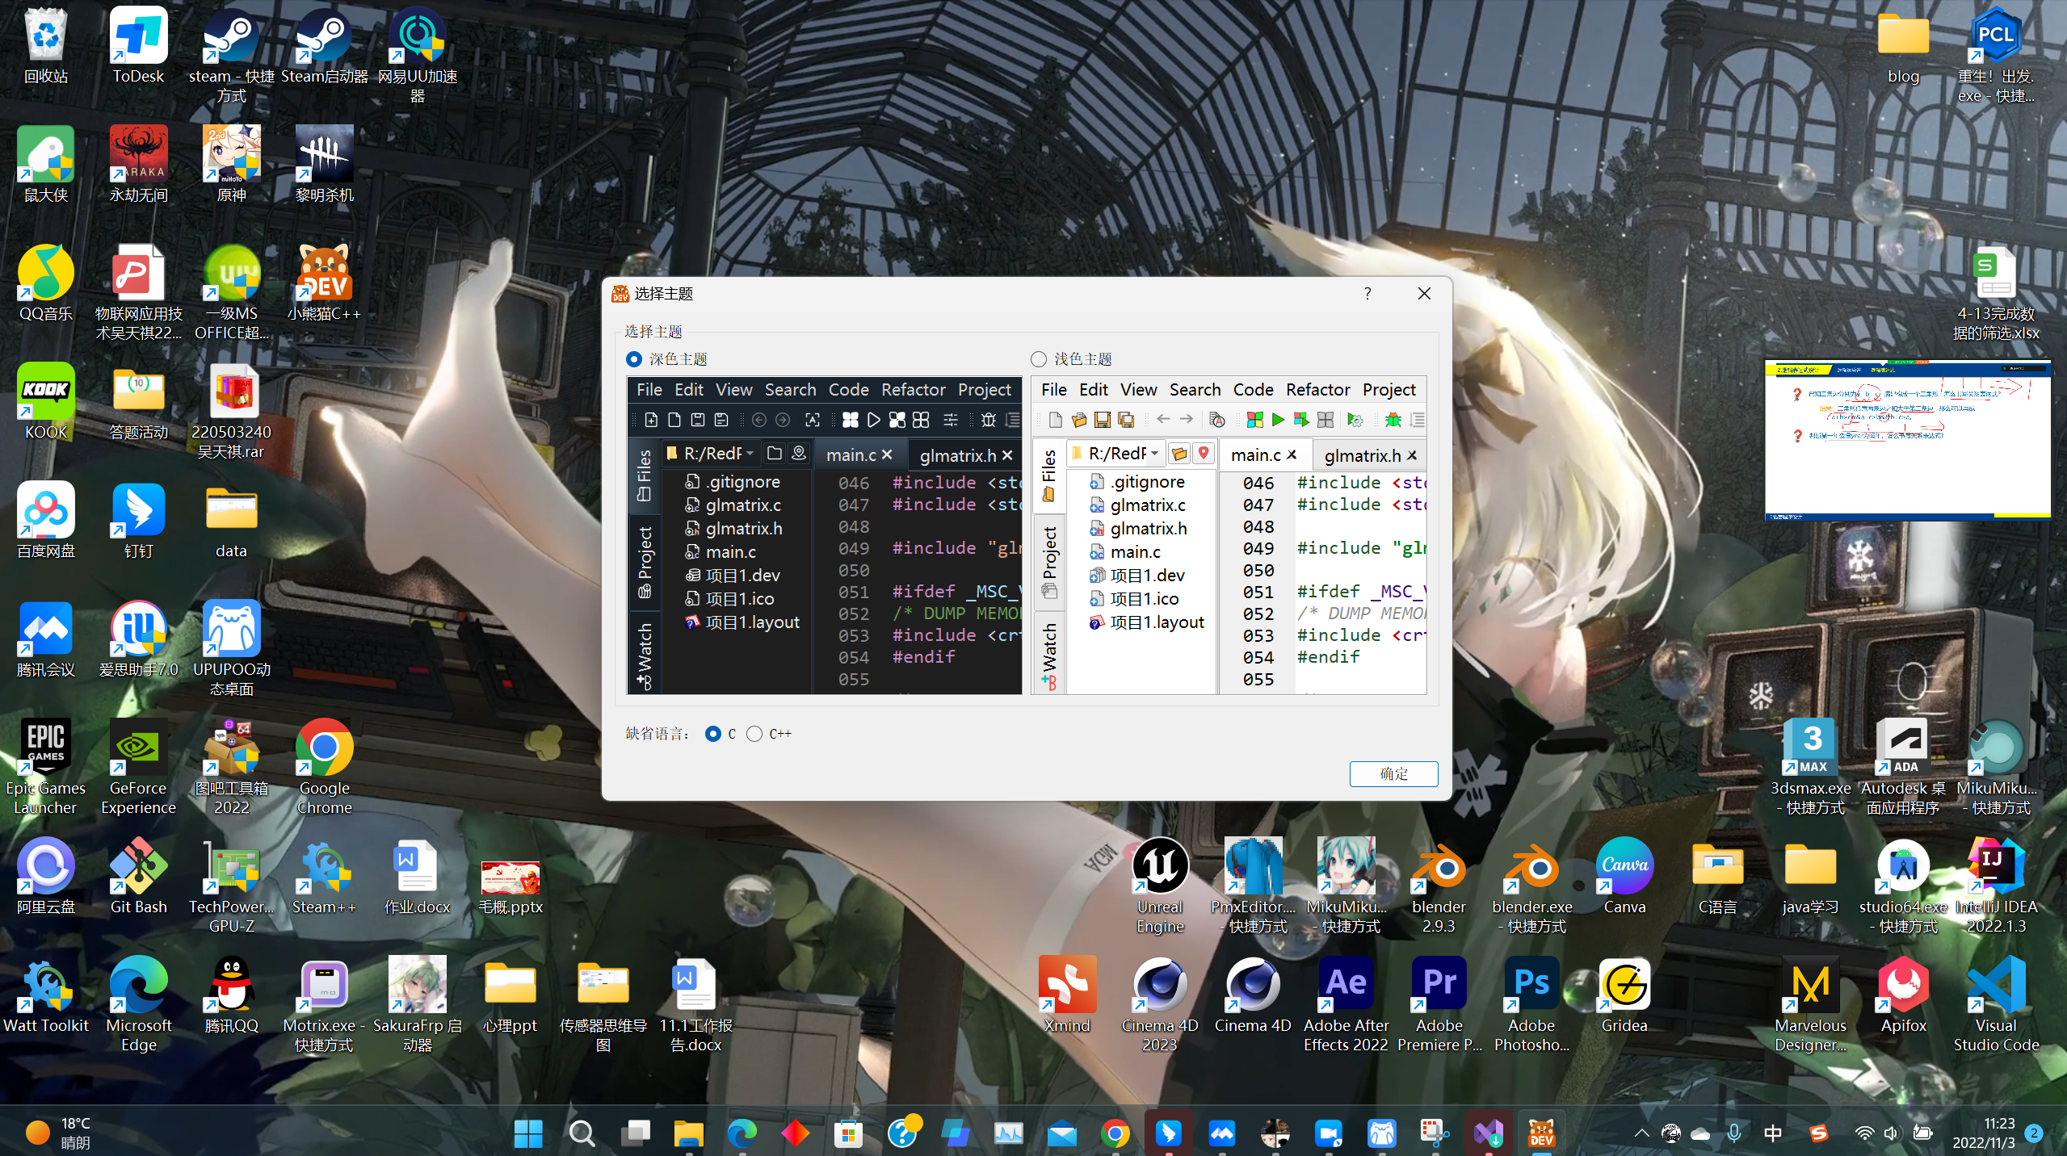Screen dimensions: 2067x1156
Task: Open Xmind desktop icon
Action: [1067, 995]
